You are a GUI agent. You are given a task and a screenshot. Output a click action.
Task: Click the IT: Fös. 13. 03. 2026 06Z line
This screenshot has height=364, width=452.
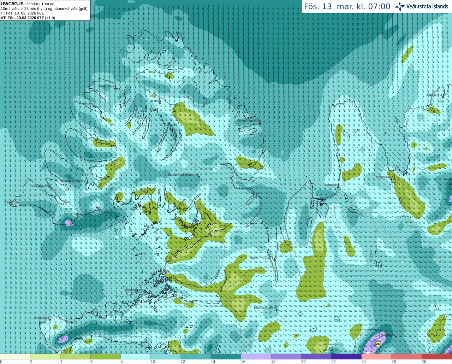tap(22, 13)
